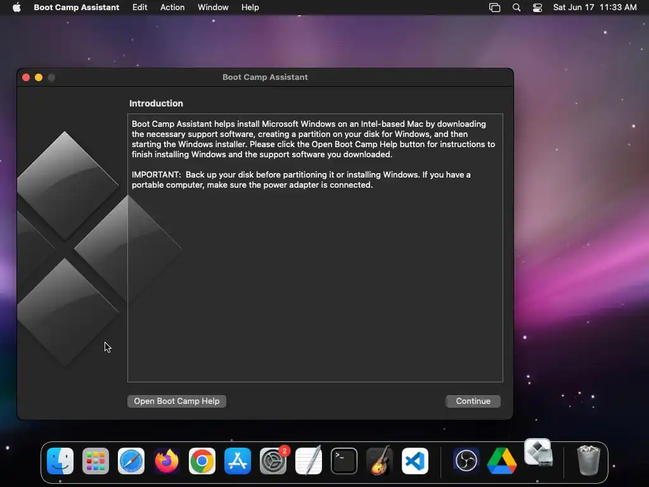Open OBS Studio from the Dock
Viewport: 649px width, 487px height.
coord(466,460)
